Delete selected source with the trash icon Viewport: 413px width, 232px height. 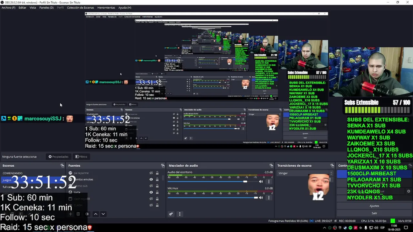(x=78, y=214)
